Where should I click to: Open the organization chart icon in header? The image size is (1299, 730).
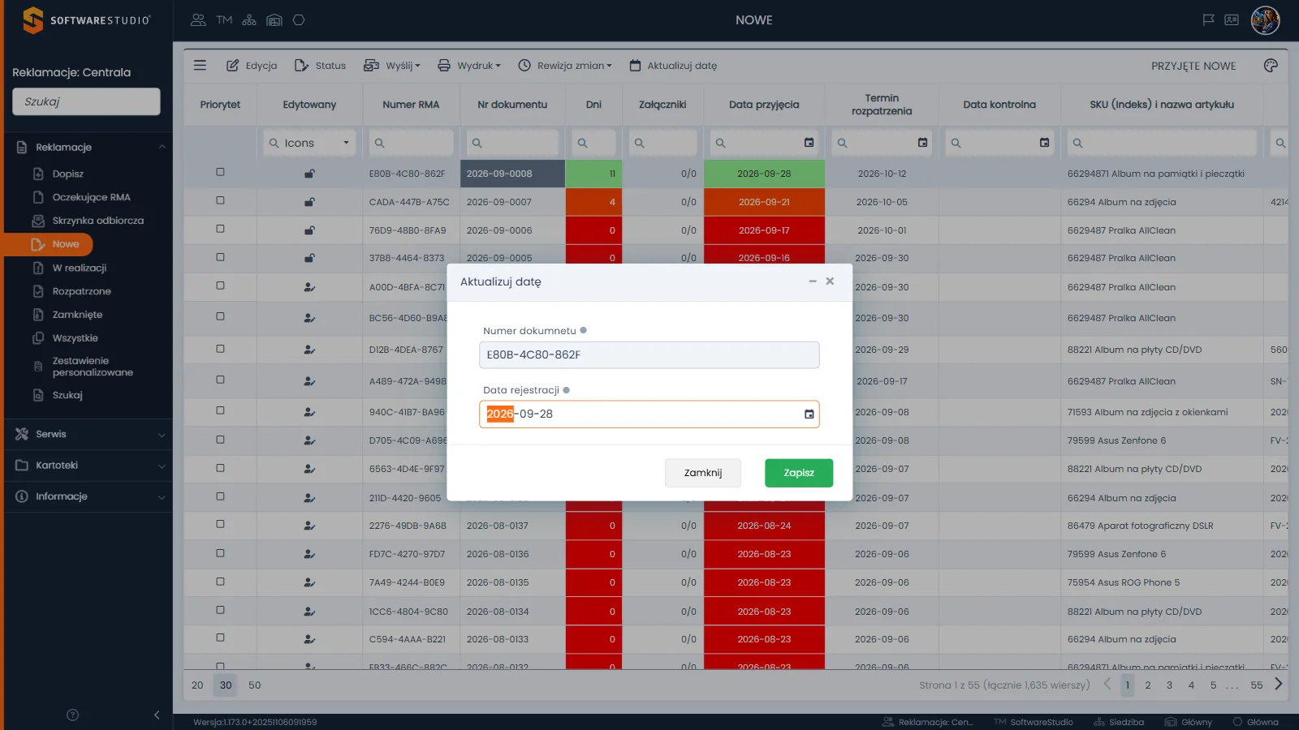[249, 20]
